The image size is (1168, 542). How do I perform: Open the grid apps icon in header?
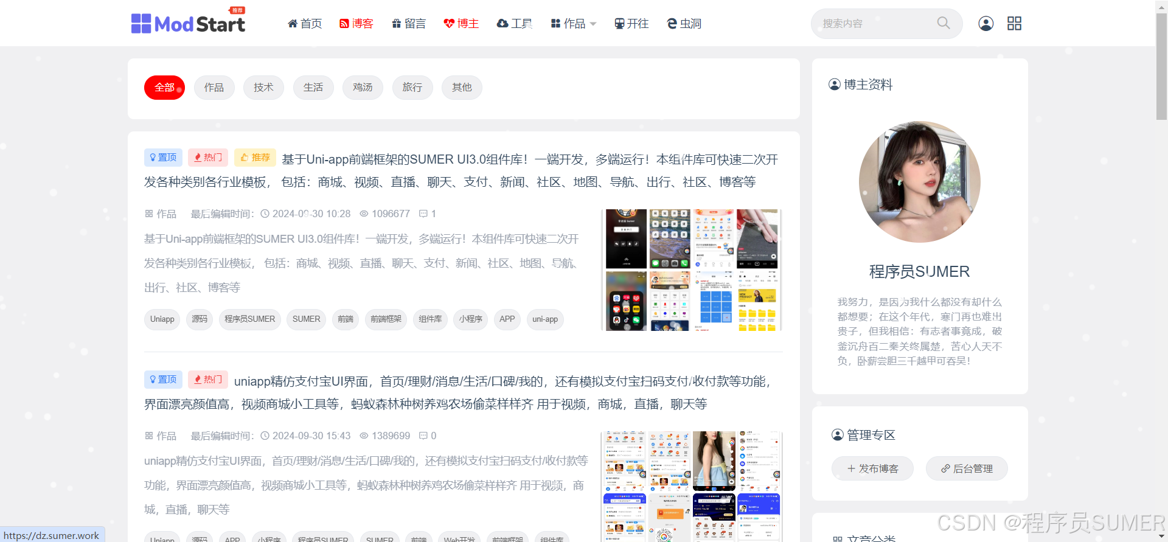[1014, 23]
